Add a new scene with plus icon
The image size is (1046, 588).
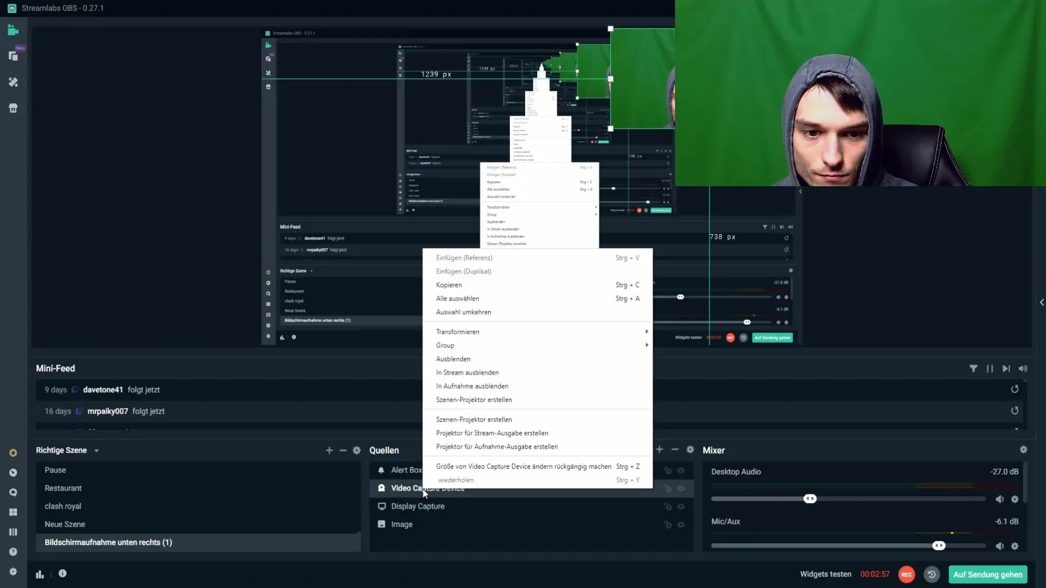pos(329,450)
